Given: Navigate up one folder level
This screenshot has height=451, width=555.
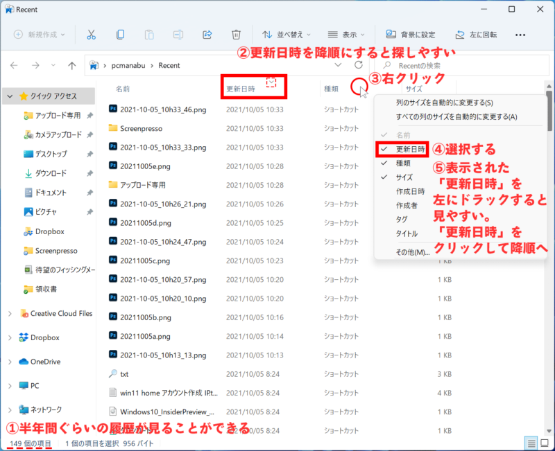Looking at the screenshot, I should [x=72, y=64].
